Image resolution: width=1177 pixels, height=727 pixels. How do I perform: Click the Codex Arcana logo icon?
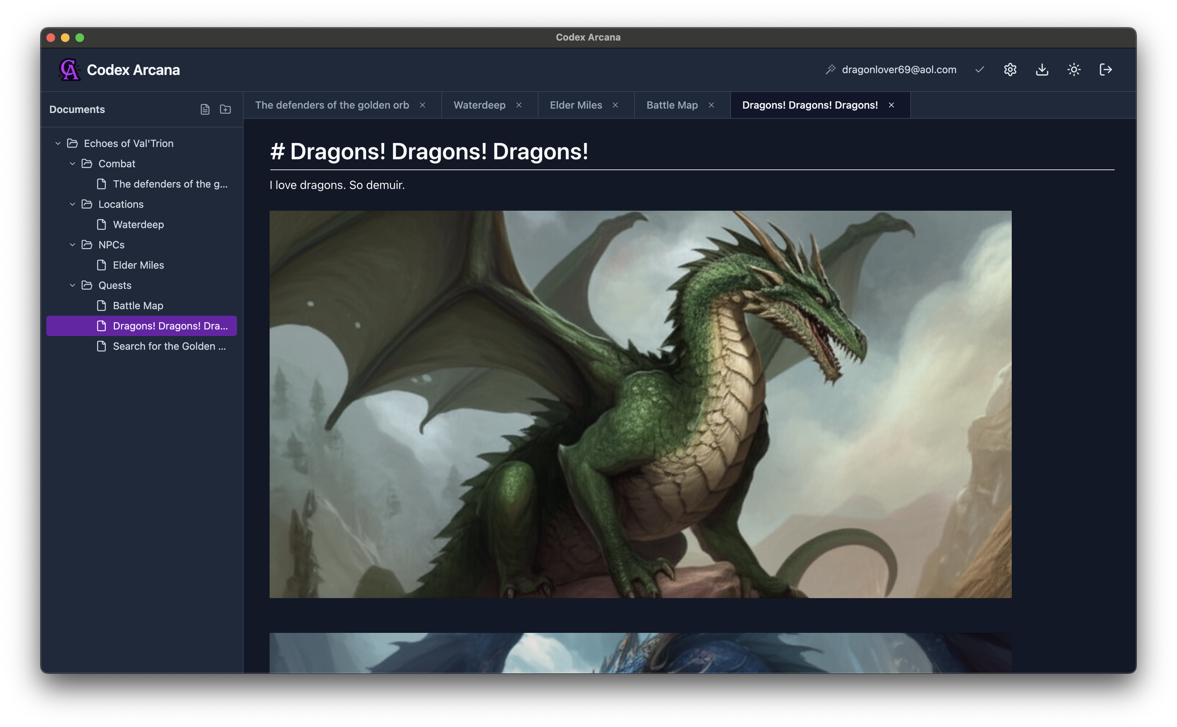69,69
